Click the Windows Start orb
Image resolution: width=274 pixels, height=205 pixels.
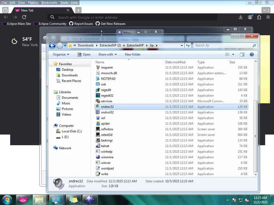tap(7, 200)
